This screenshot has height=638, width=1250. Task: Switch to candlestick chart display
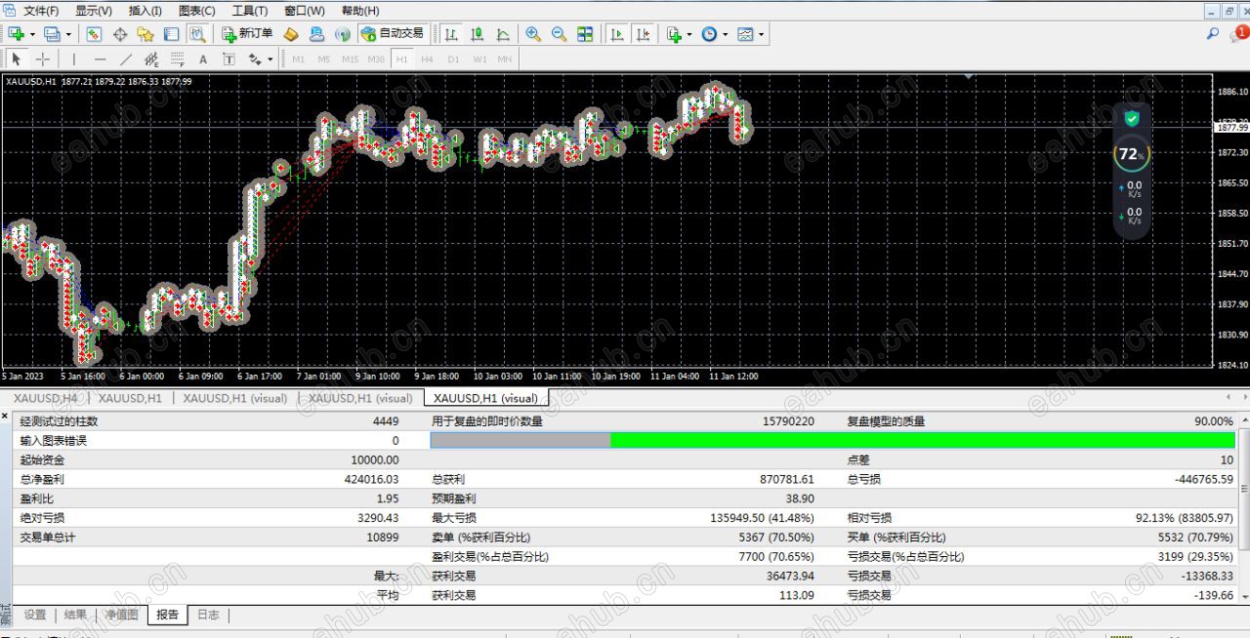pyautogui.click(x=478, y=34)
